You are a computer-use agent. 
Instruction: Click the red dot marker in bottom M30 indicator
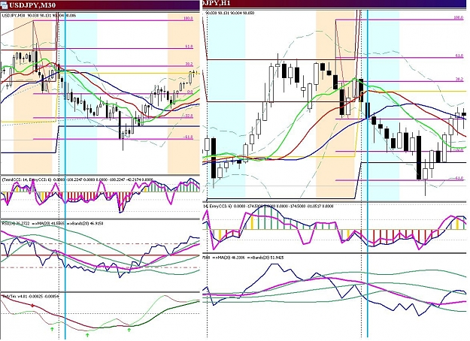pyautogui.click(x=32, y=306)
